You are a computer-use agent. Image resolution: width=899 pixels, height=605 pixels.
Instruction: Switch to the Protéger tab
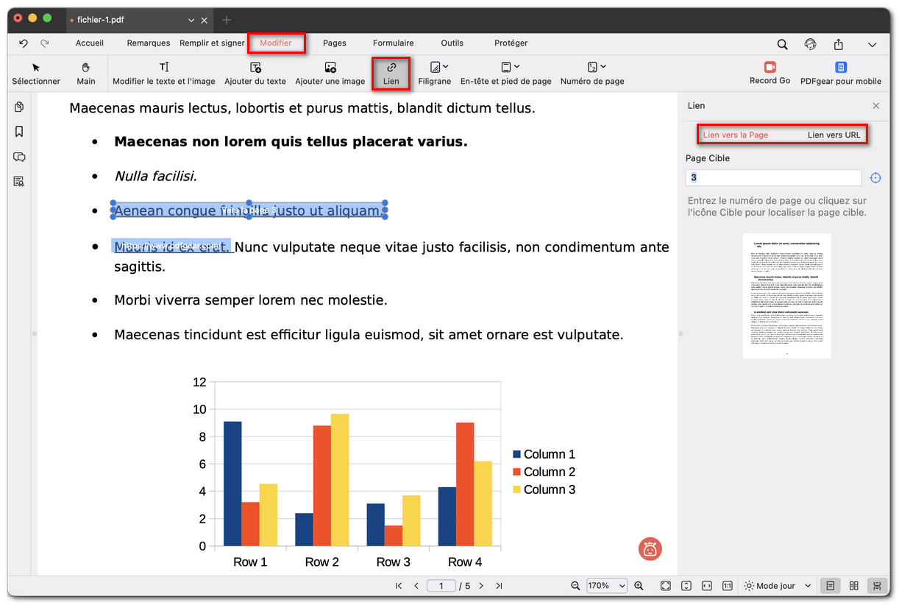tap(511, 43)
